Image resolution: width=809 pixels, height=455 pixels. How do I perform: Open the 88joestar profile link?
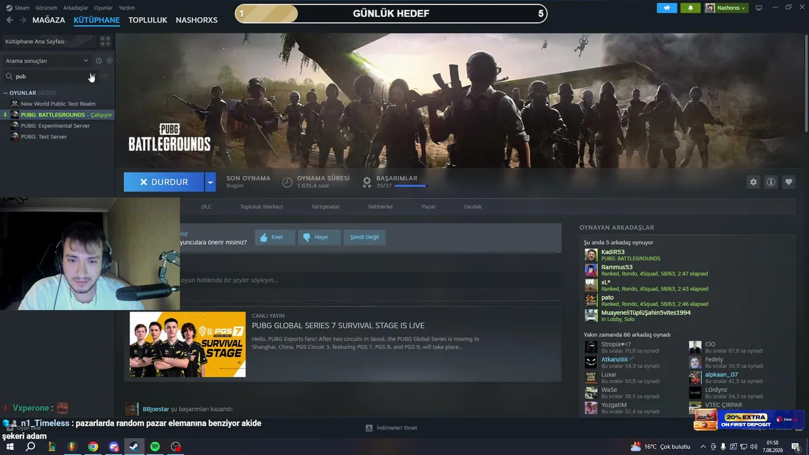coord(156,409)
